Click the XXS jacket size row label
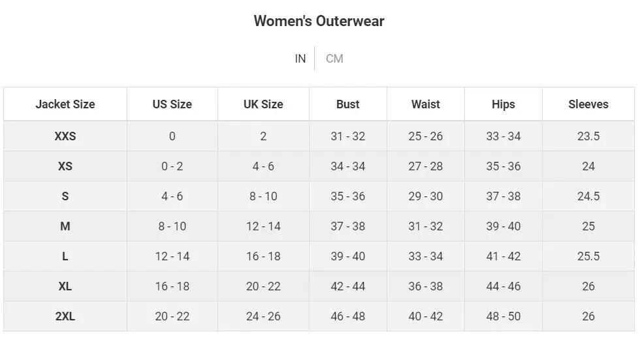 pos(65,136)
